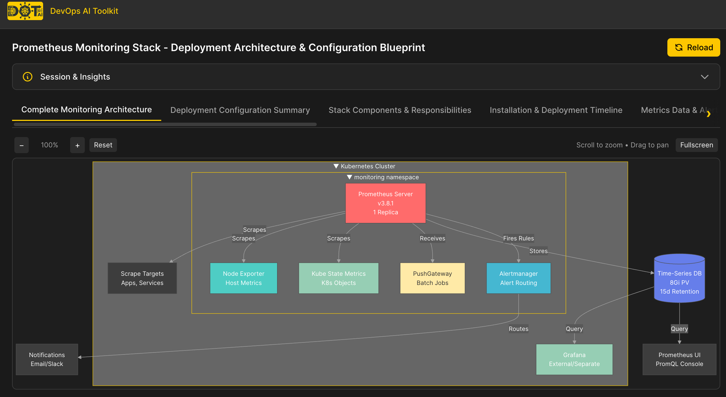Click the DevOps AI Toolkit logo icon
Screen dimensions: 726x397
(25, 11)
